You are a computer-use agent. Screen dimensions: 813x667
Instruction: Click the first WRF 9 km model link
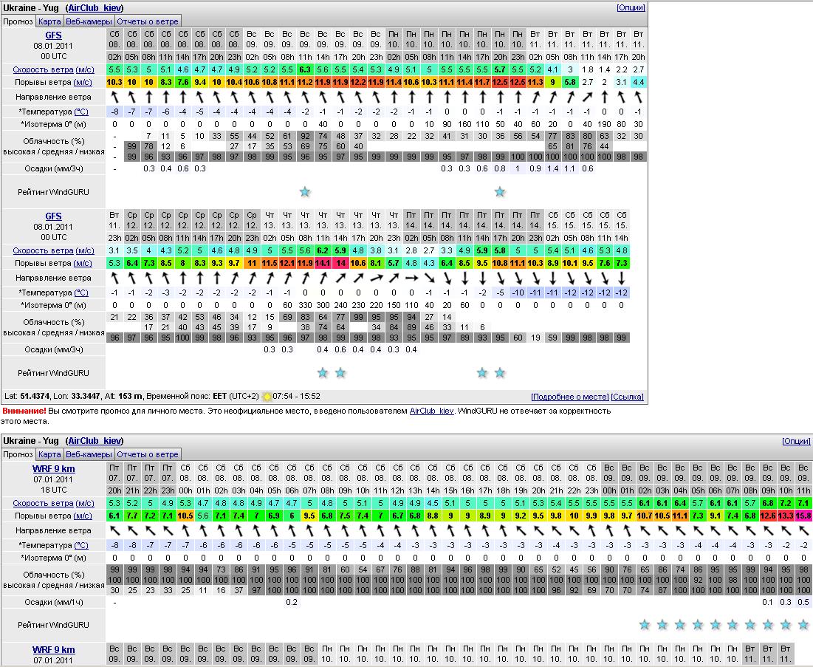coord(53,468)
